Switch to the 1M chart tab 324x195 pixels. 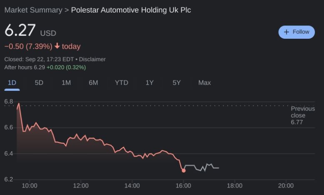(x=66, y=82)
